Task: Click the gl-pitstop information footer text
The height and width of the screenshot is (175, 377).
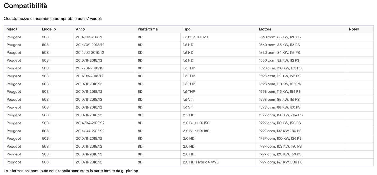Action: (x=71, y=171)
